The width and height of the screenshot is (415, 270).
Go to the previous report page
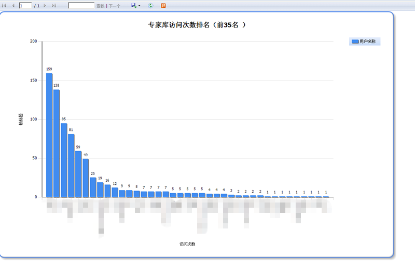(x=13, y=6)
